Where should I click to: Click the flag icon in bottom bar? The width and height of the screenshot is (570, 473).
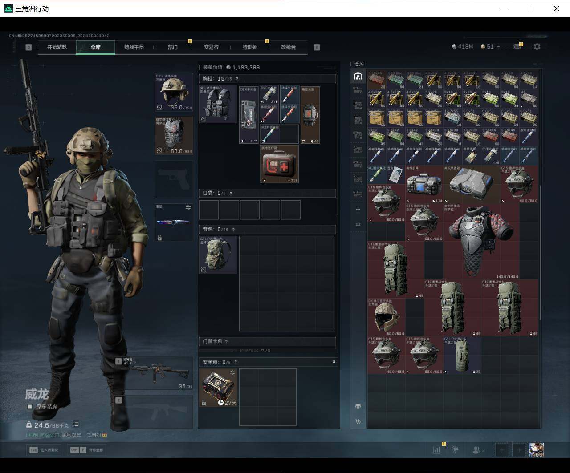tap(455, 450)
